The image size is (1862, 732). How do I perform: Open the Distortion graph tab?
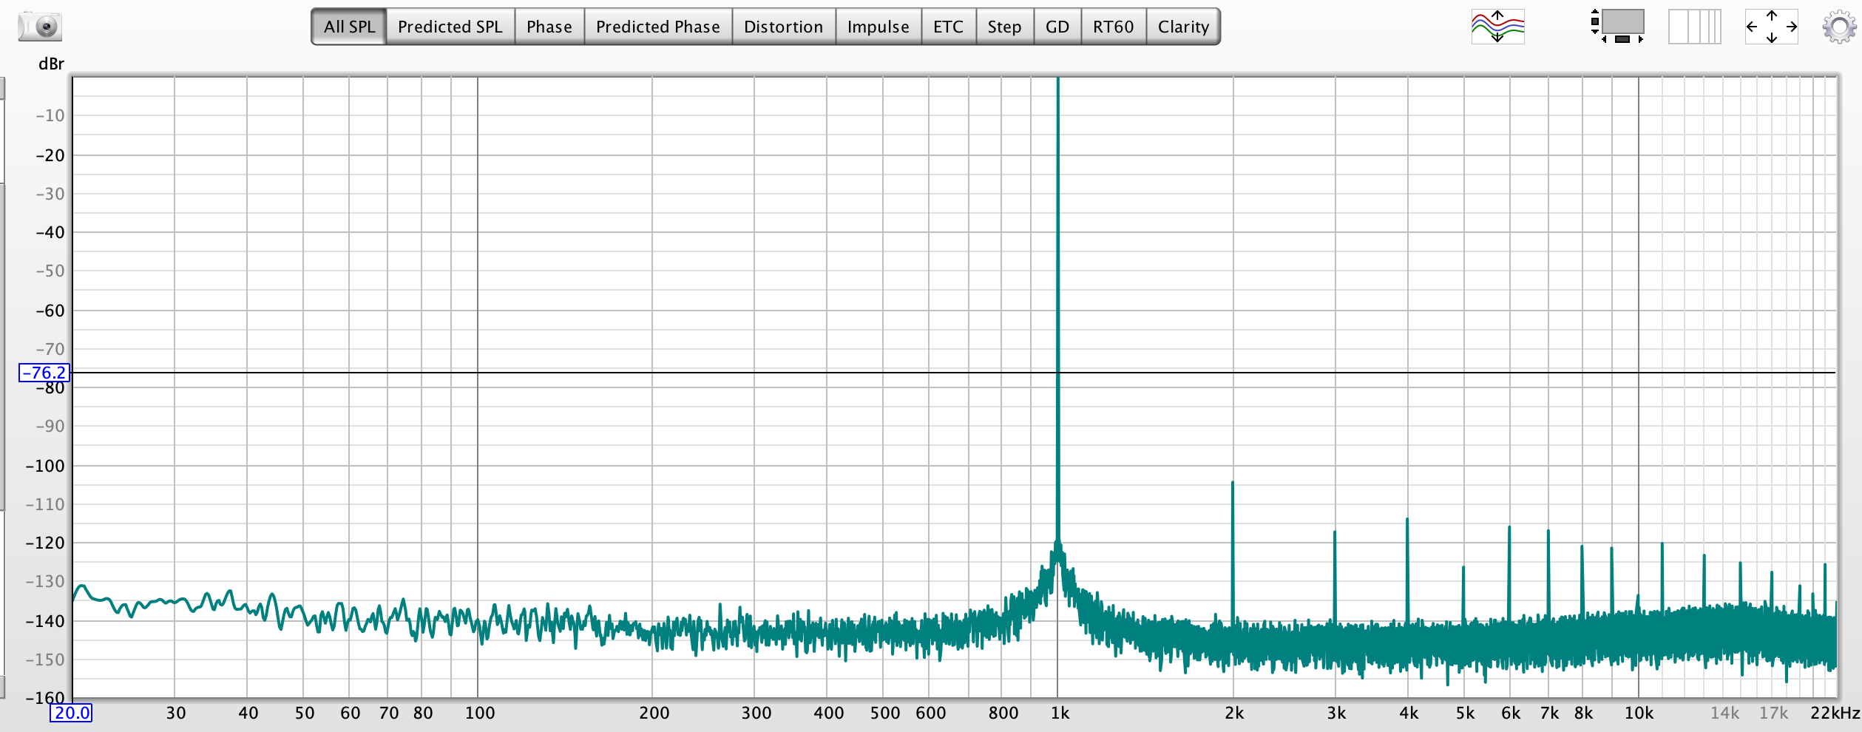coord(784,27)
